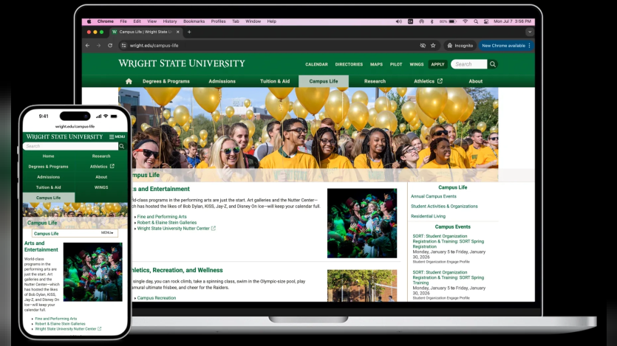The width and height of the screenshot is (617, 346).
Task: Close the Campus Life Chrome tab
Action: [x=178, y=32]
